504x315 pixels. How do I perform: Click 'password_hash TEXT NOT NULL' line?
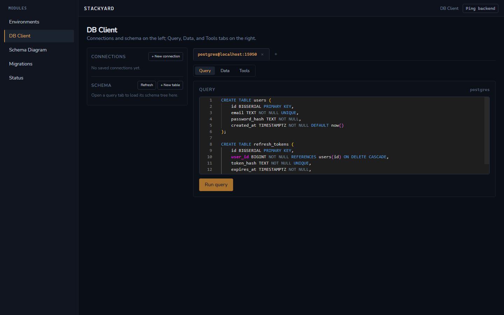pos(266,119)
